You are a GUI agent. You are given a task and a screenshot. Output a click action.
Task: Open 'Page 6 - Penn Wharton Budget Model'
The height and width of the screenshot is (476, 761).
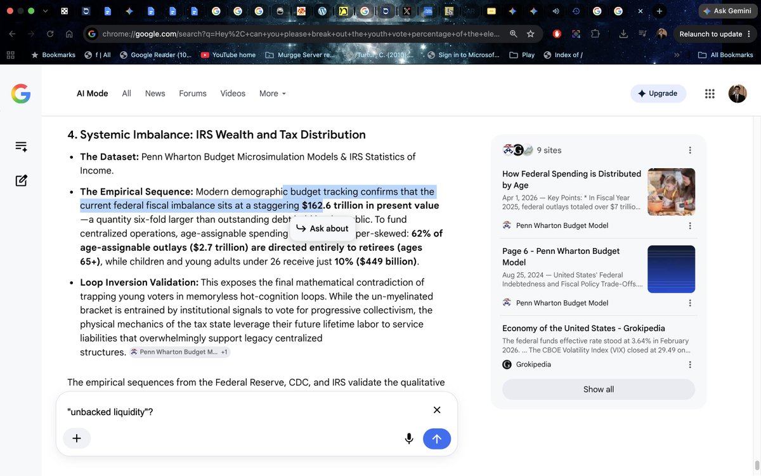[561, 256]
